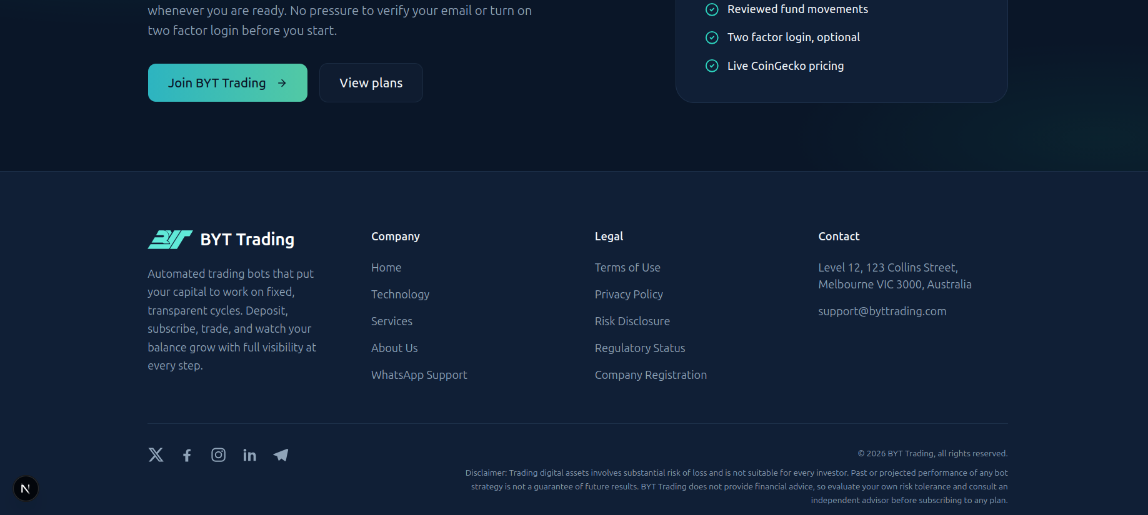Open the Company Registration link

[651, 375]
